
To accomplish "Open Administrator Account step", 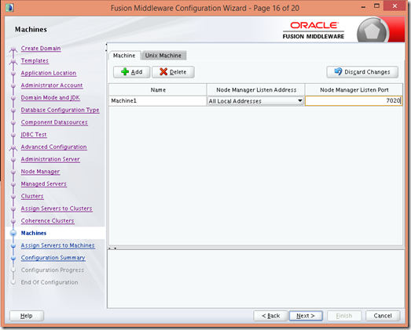I will 52,85.
